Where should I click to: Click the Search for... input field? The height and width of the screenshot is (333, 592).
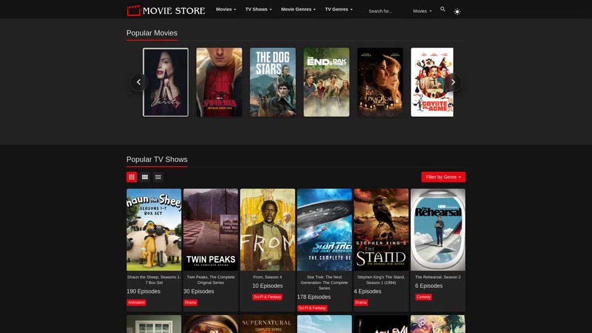[x=388, y=11]
